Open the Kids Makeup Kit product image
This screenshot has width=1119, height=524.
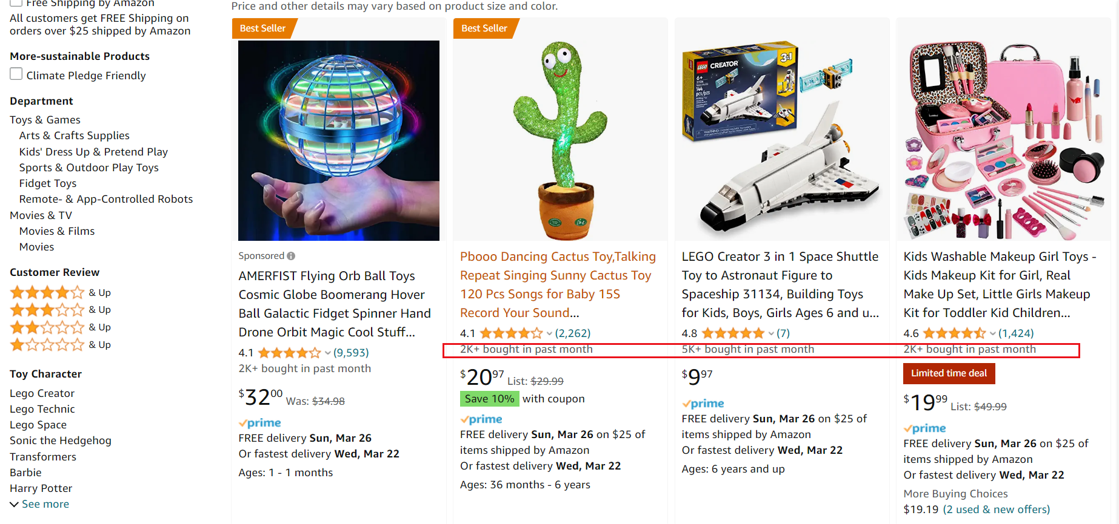pos(1003,140)
